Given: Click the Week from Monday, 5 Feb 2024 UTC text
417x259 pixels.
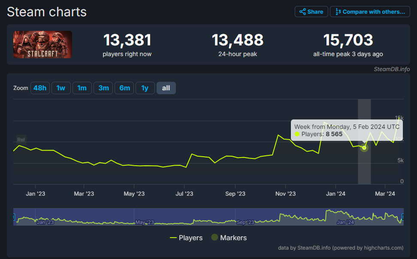Looking at the screenshot, I should [347, 127].
